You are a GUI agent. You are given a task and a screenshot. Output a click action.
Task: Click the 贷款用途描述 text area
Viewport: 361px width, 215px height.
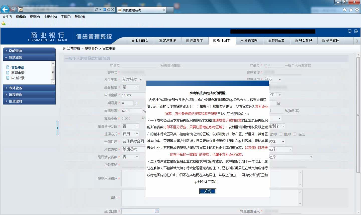(x=134, y=178)
